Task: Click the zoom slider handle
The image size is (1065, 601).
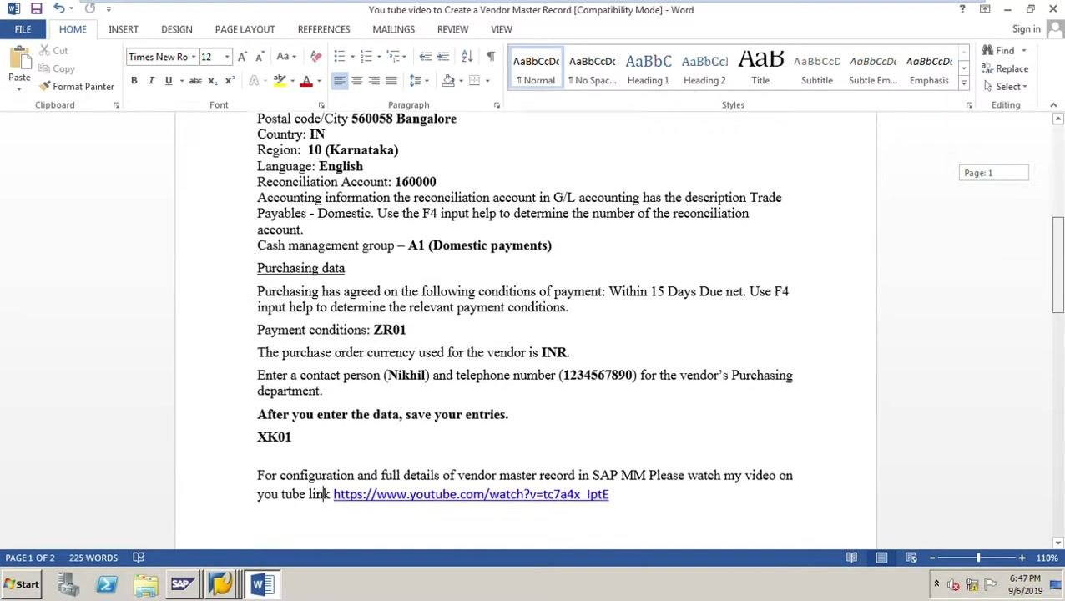Action: click(978, 558)
